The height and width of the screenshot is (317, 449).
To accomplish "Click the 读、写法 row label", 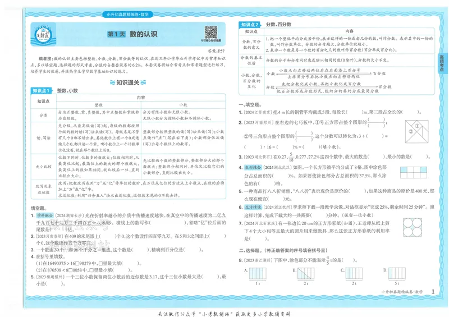I will (44, 137).
